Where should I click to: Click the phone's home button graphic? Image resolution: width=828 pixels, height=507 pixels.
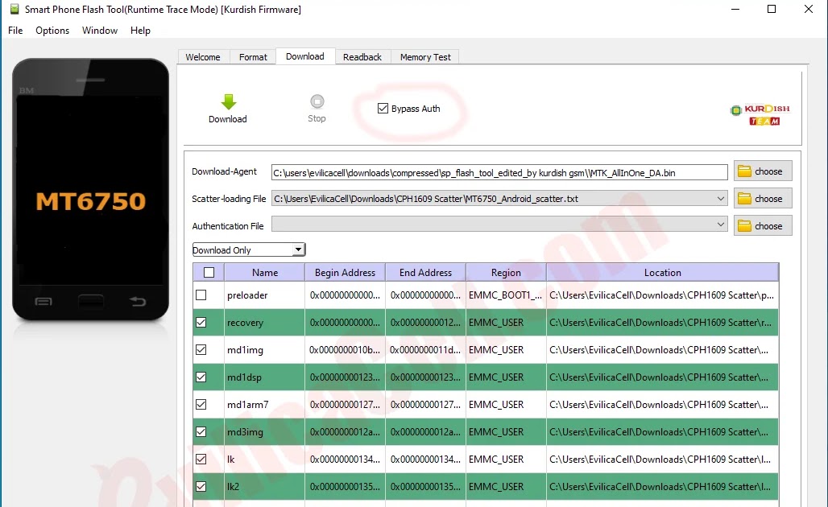pyautogui.click(x=90, y=301)
